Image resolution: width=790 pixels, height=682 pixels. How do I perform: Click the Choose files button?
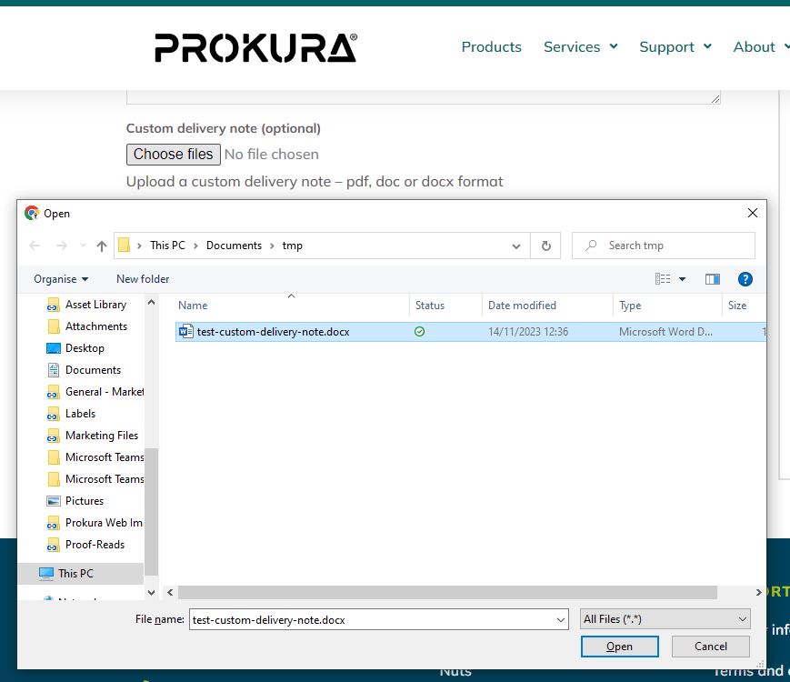pos(174,155)
